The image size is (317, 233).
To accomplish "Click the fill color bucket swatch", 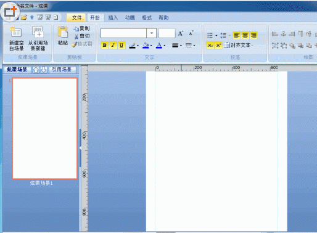I will coord(146,45).
